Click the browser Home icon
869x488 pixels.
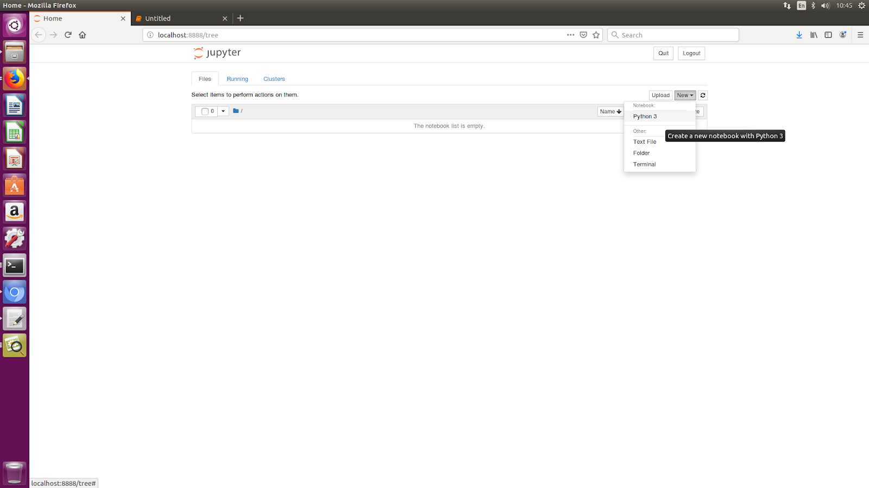(x=82, y=35)
